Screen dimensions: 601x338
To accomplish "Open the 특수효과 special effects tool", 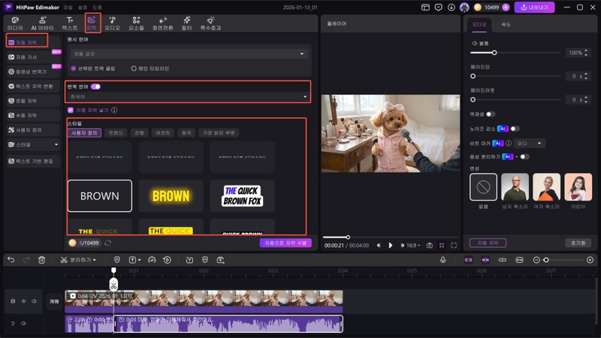I will coord(210,23).
